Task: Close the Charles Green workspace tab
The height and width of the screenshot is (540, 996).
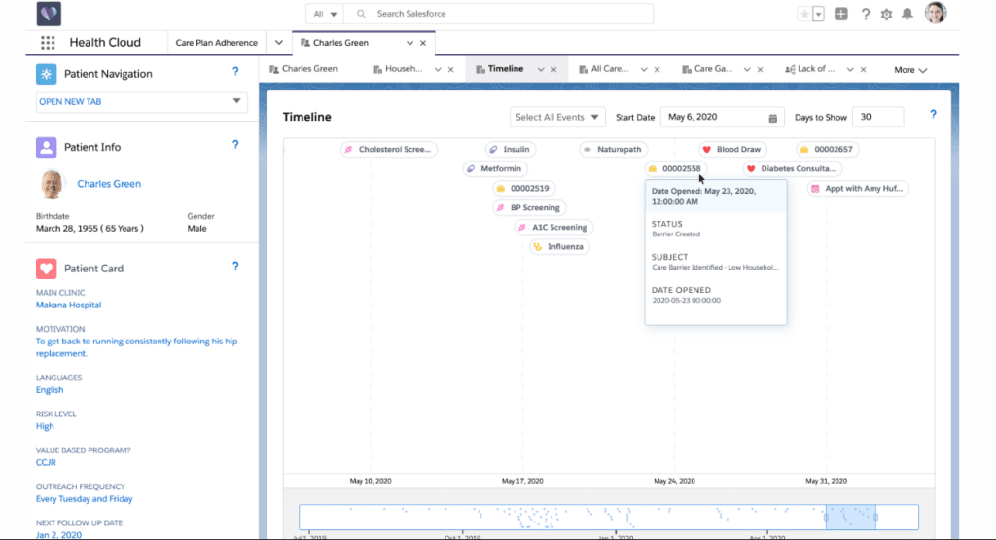Action: click(x=423, y=43)
